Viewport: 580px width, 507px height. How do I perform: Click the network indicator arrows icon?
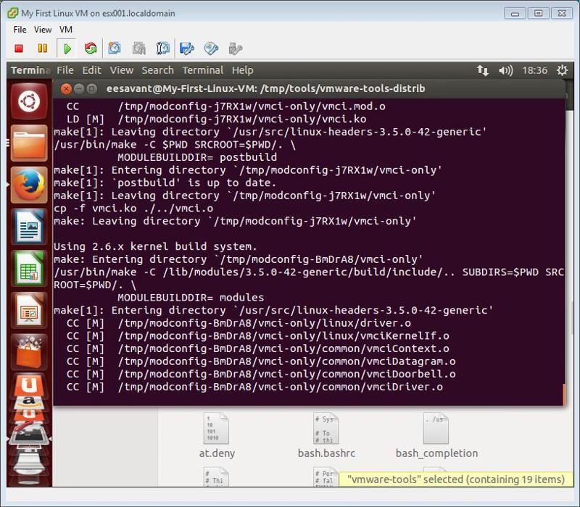point(482,70)
